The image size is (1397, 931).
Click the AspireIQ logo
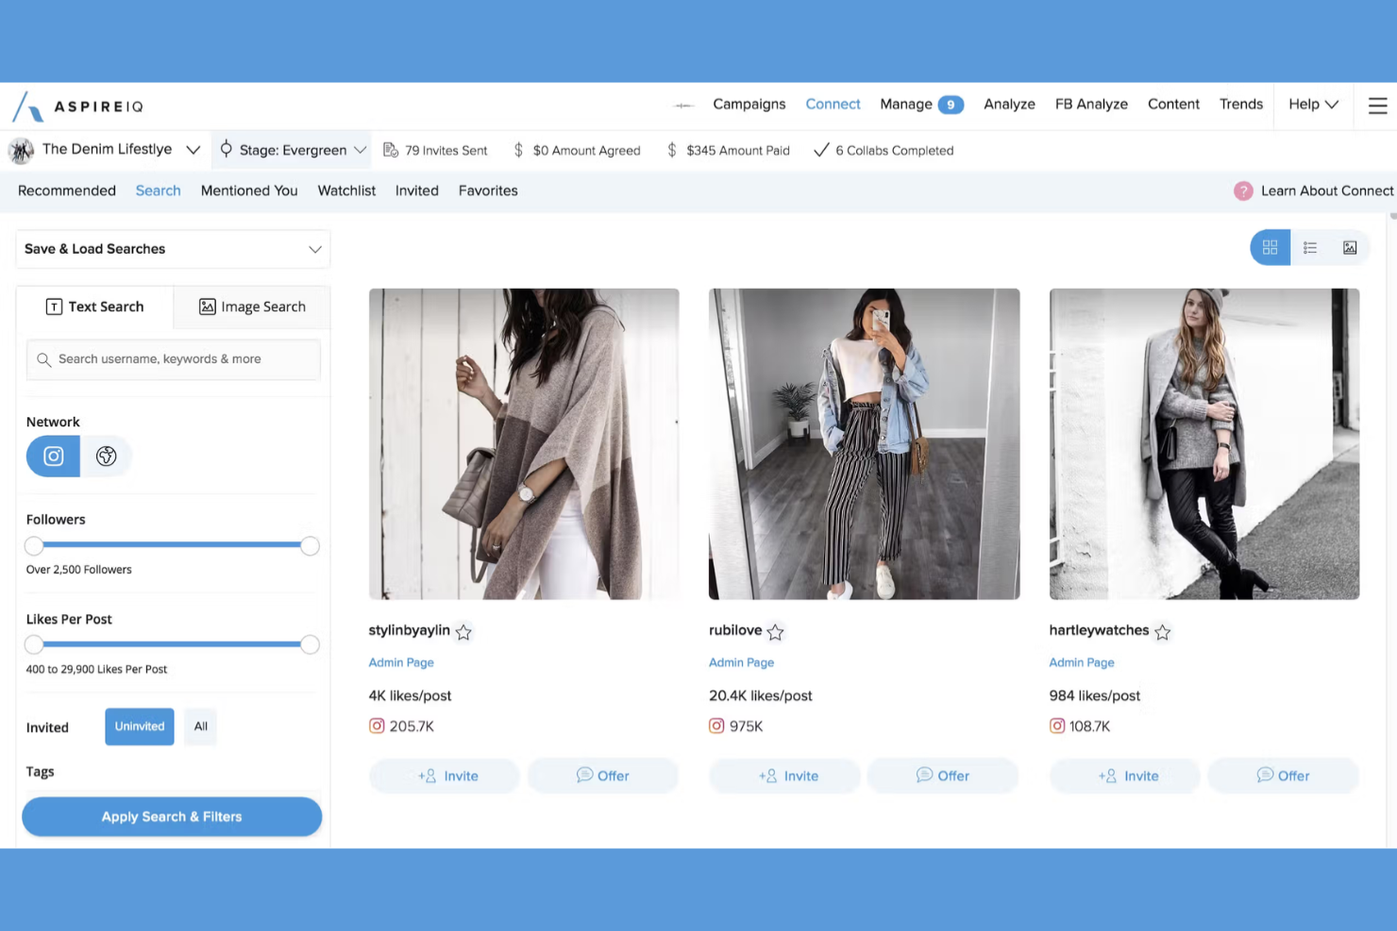[77, 106]
